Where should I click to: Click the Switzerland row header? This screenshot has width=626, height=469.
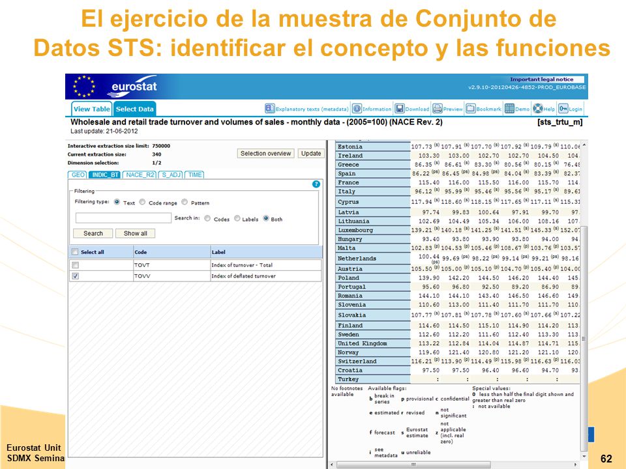click(x=373, y=362)
